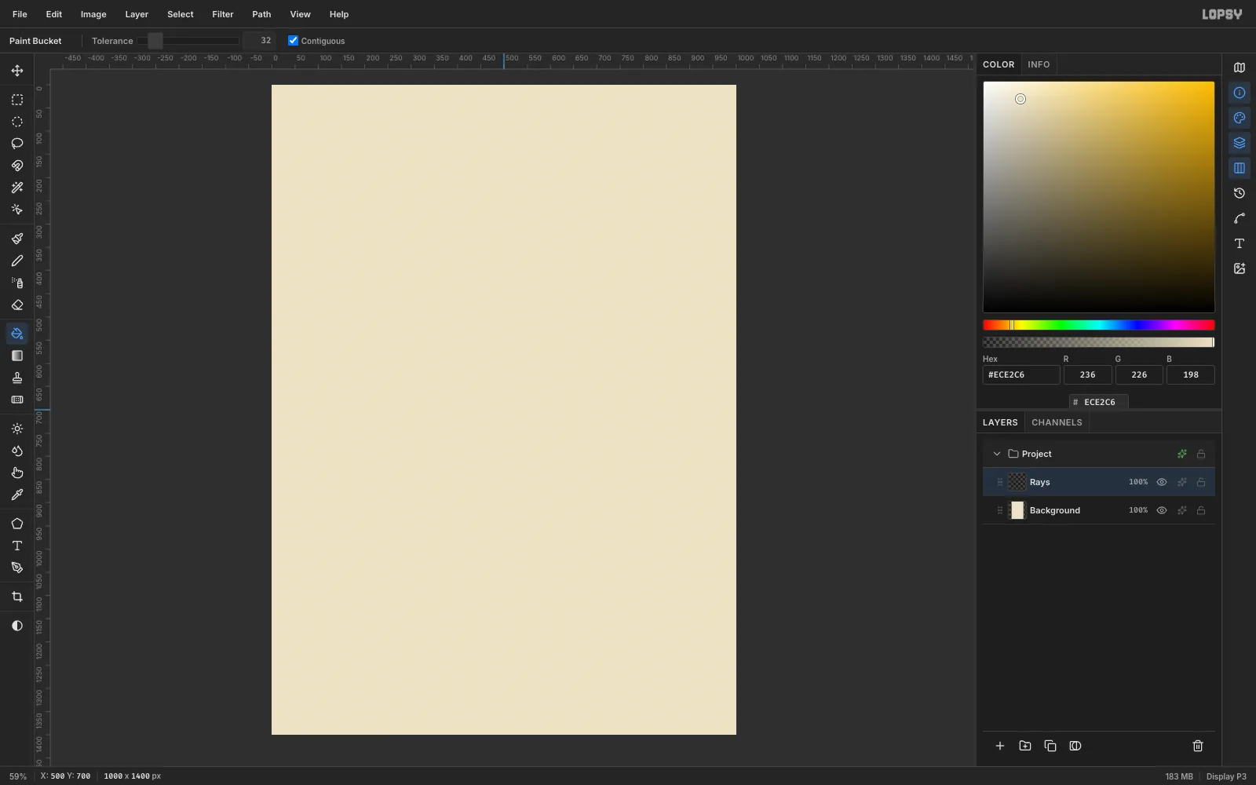Select the Eyedropper tool
This screenshot has width=1256, height=785.
[x=17, y=495]
